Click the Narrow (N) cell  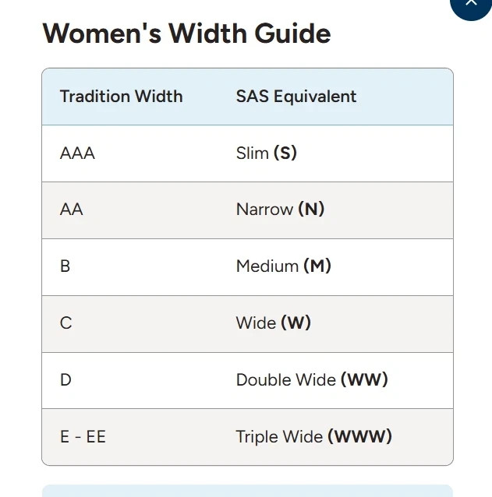click(x=280, y=210)
